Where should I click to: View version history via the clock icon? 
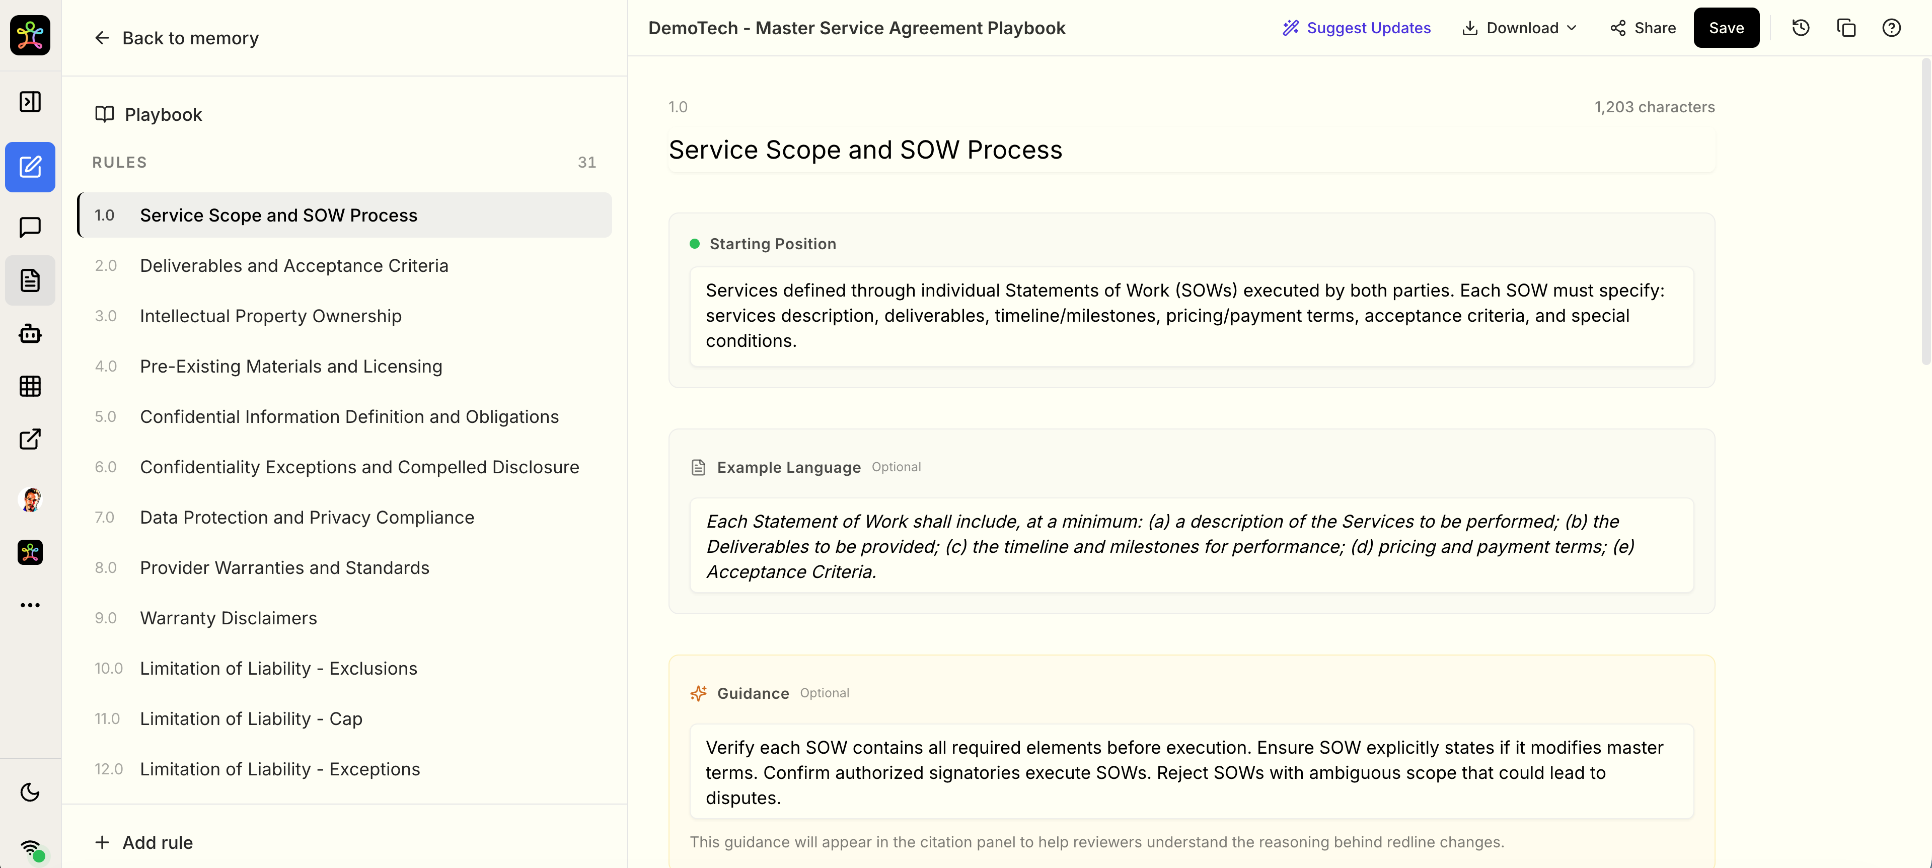click(x=1801, y=28)
